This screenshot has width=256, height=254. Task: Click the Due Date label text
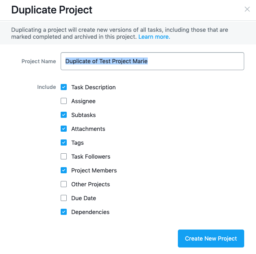pos(83,198)
